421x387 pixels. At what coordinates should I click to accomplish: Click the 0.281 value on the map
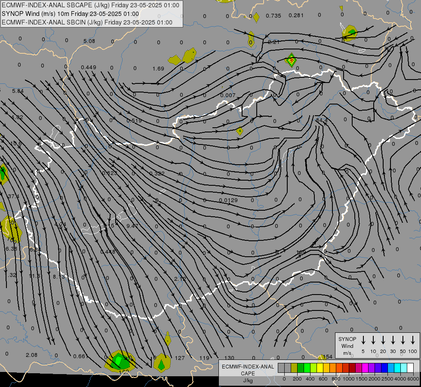(x=296, y=15)
